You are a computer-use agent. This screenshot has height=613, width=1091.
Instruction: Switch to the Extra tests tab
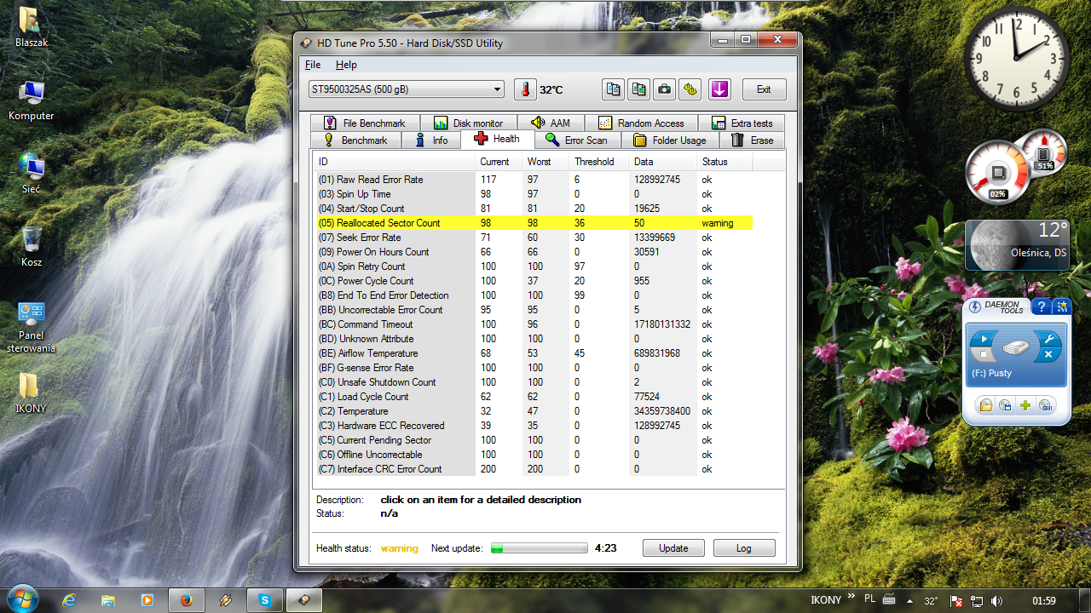[x=742, y=123]
